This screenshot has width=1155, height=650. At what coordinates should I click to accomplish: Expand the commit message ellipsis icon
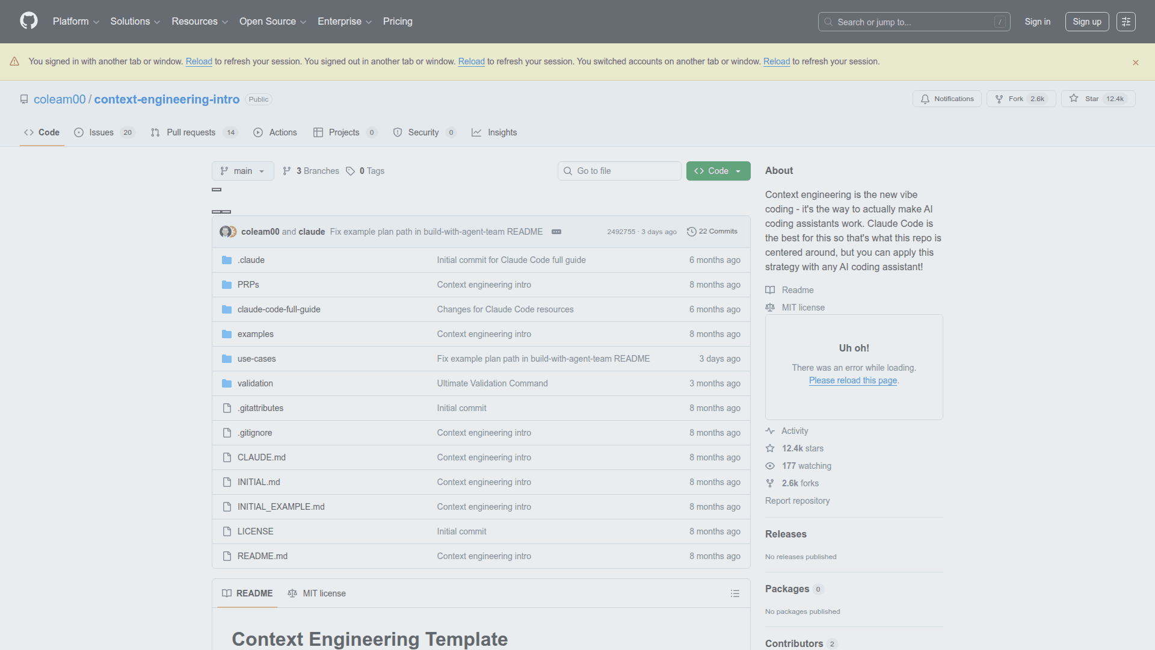pyautogui.click(x=556, y=231)
